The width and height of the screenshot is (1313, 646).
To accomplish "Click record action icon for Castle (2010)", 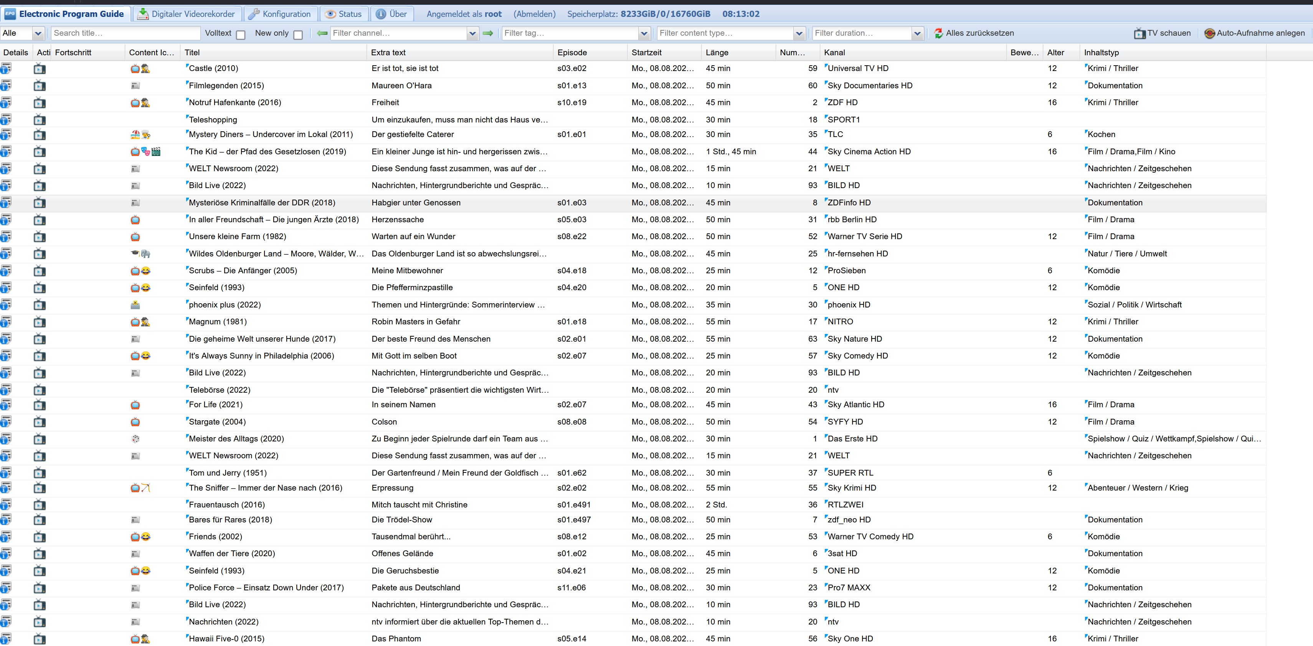I will point(40,69).
